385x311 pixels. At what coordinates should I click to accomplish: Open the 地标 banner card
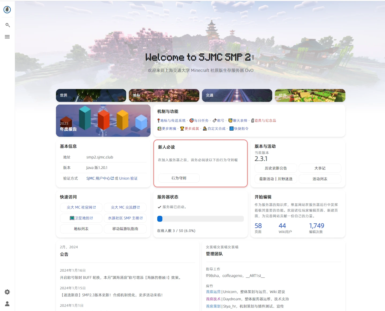(x=164, y=95)
